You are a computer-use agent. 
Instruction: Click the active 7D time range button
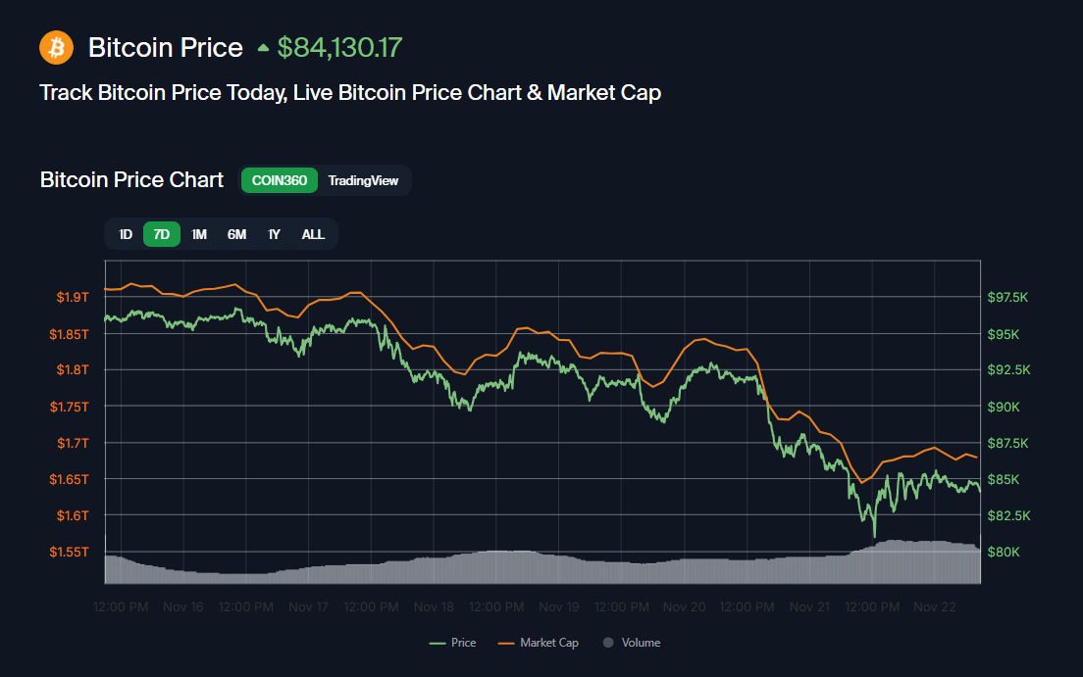161,234
